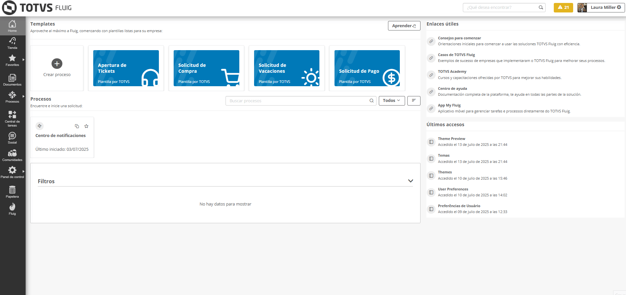
Task: Click link icon beside Casos de TOTVS Fluig
Action: [x=431, y=58]
